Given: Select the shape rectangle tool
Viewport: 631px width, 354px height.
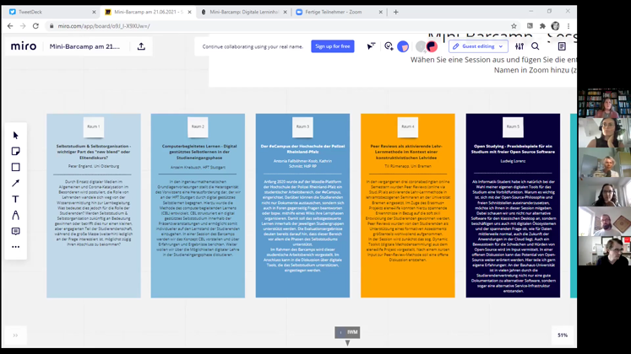Looking at the screenshot, I should click(x=15, y=168).
